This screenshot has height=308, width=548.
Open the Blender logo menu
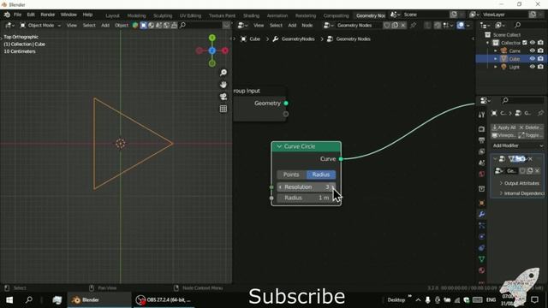coord(7,15)
